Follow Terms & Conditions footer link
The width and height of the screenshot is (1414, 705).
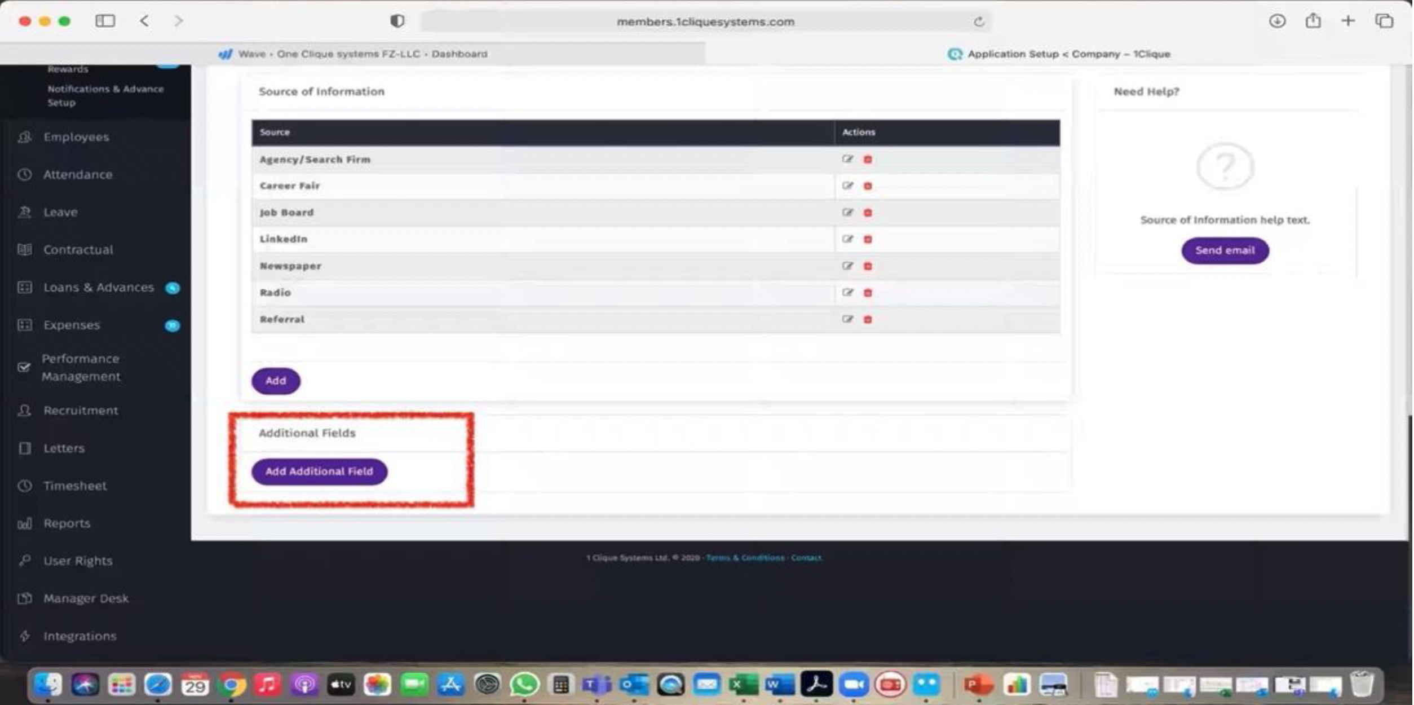point(745,558)
